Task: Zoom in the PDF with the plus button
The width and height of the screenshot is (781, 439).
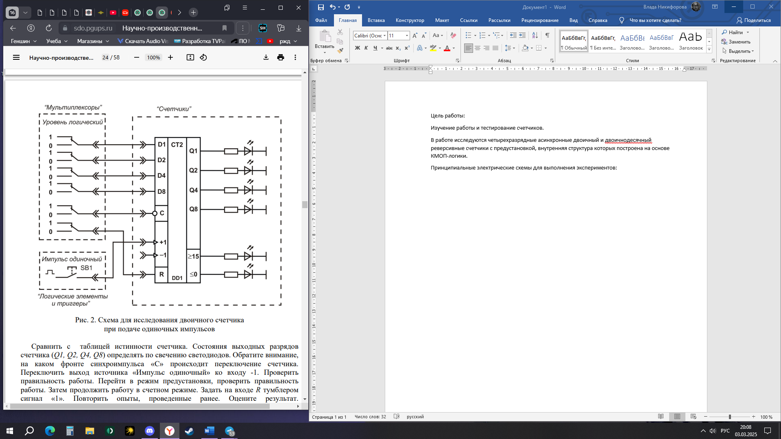Action: [170, 58]
